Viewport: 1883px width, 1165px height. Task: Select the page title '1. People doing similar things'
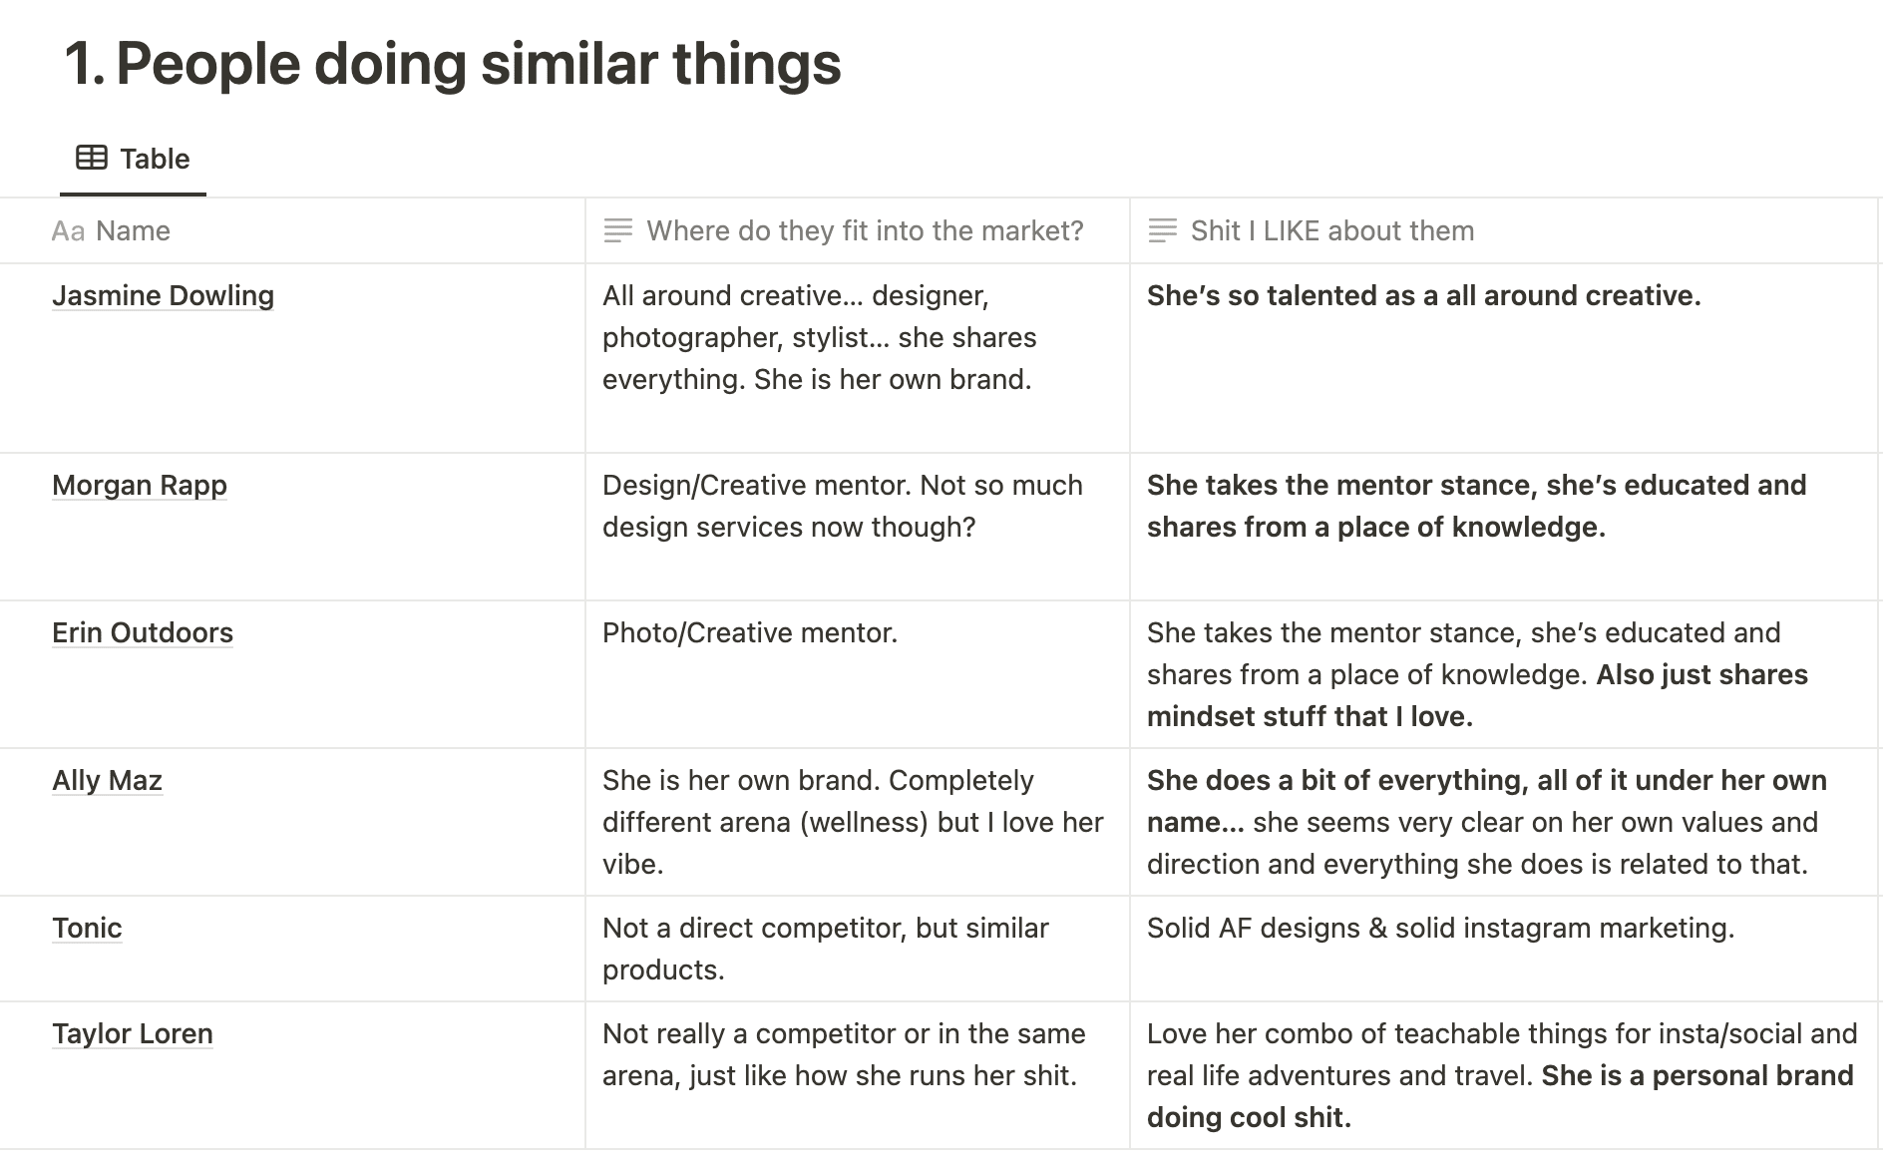(x=453, y=63)
